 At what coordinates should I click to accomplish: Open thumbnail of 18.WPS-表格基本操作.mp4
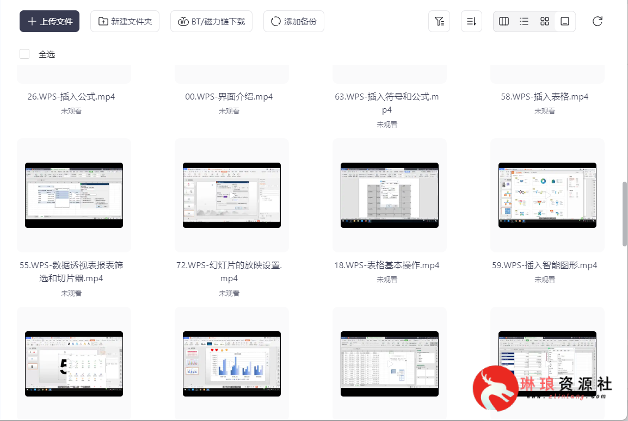click(390, 195)
